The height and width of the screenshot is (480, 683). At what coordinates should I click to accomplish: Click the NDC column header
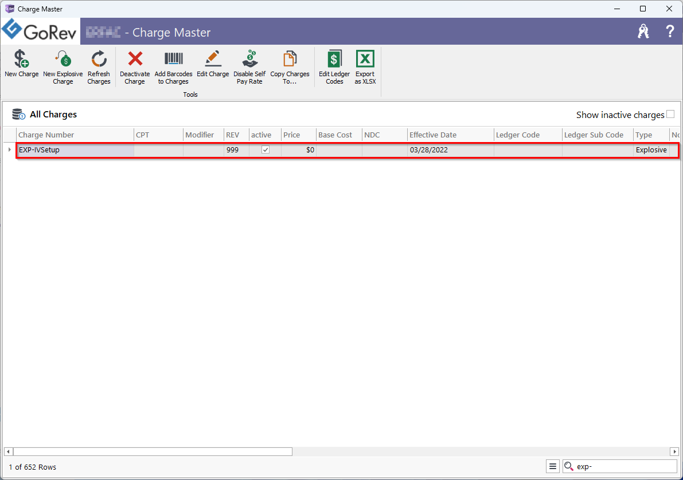[385, 135]
